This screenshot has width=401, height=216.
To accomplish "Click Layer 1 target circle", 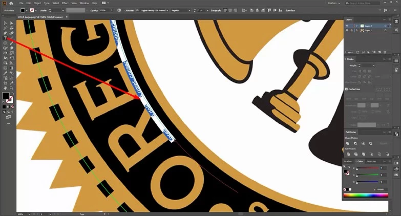I will (x=386, y=30).
